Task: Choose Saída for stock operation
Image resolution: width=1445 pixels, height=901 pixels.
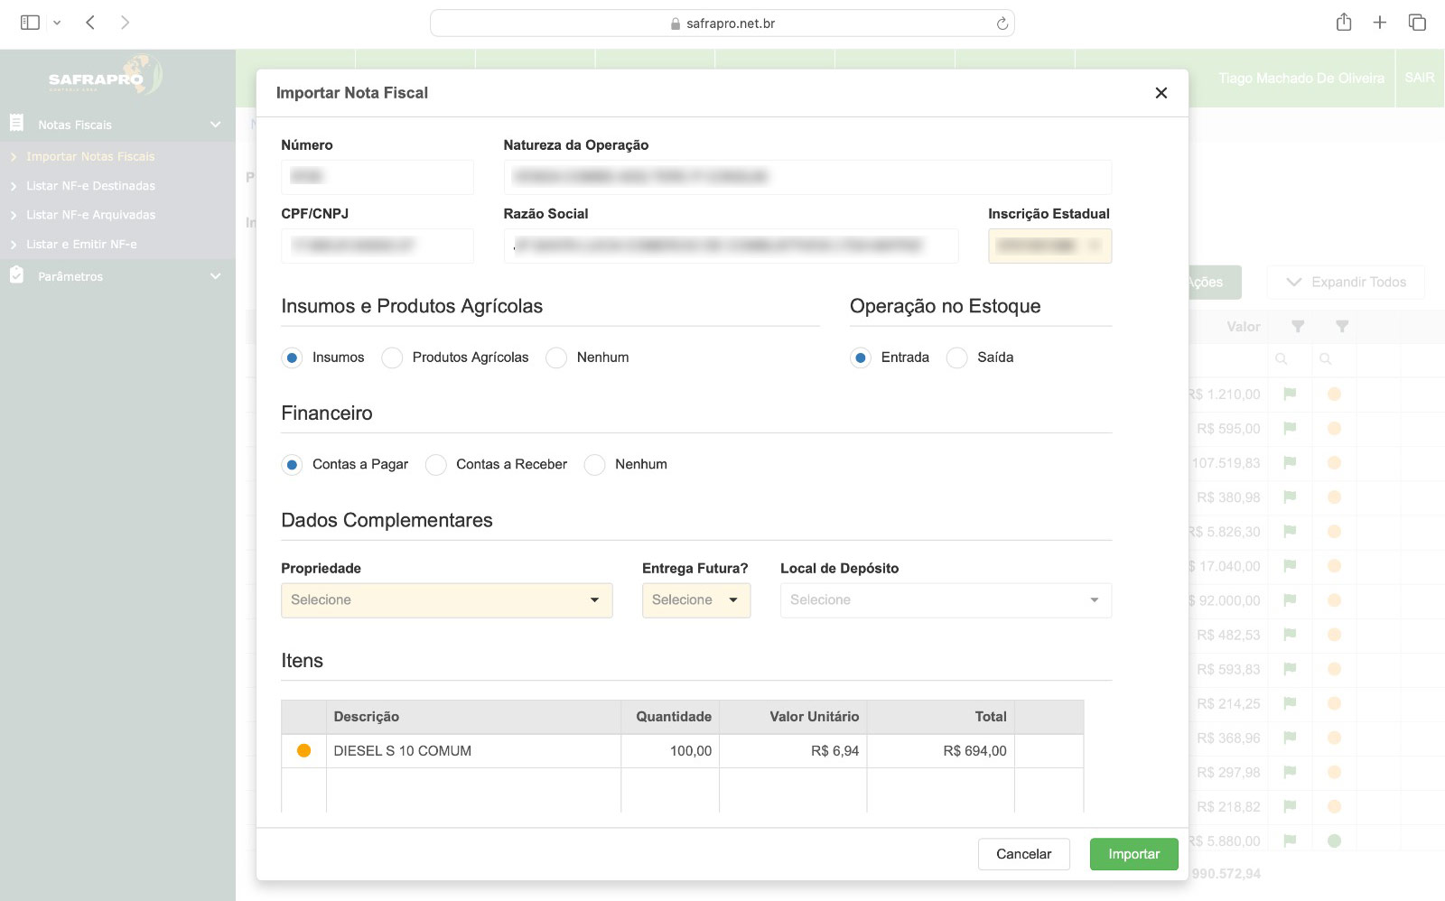Action: [956, 358]
